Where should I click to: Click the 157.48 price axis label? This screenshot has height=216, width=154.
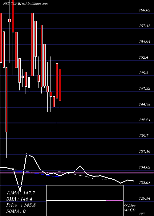point(144,26)
